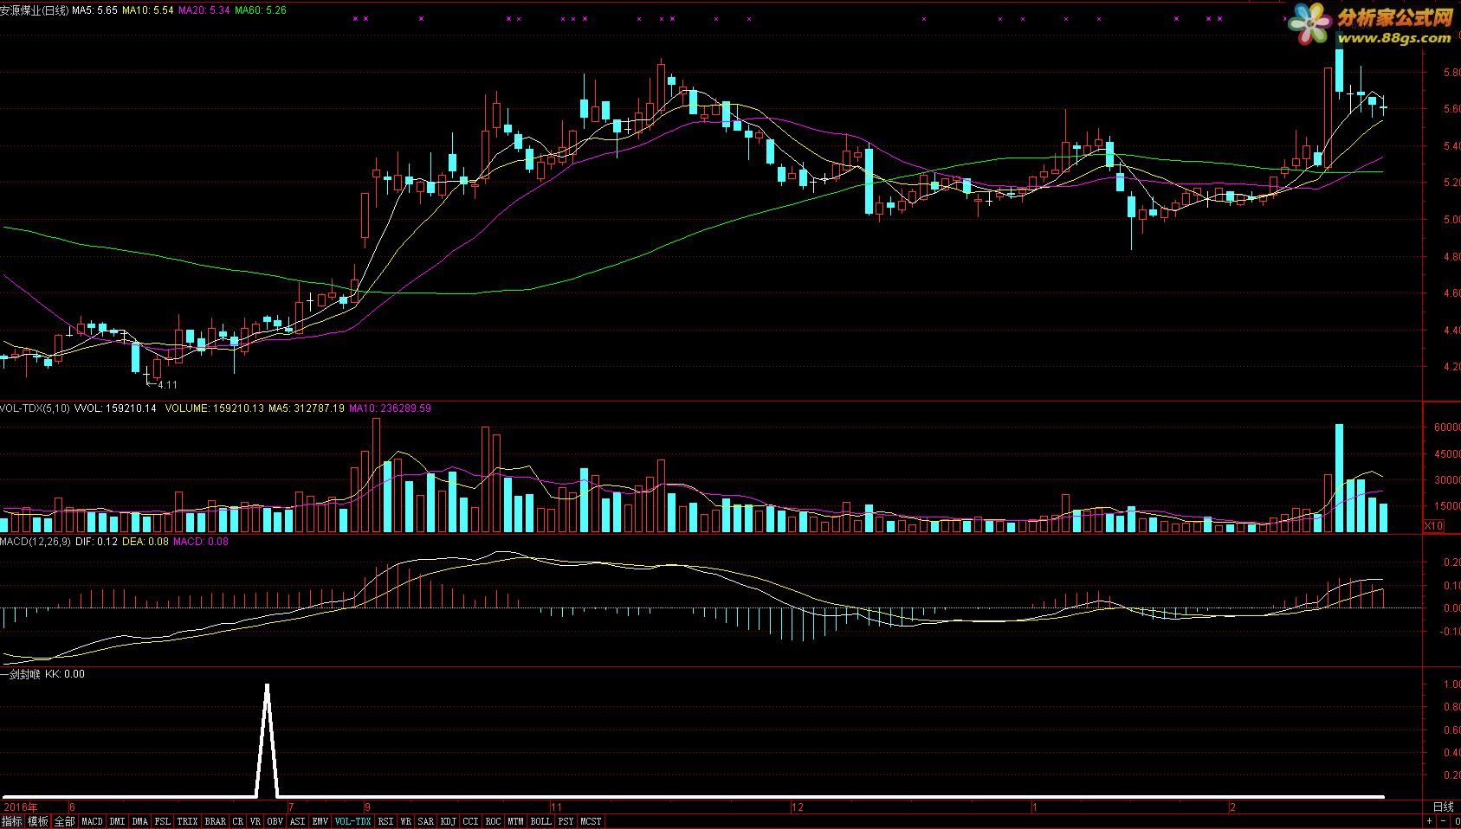Select the 全部 indicators tab

[65, 821]
